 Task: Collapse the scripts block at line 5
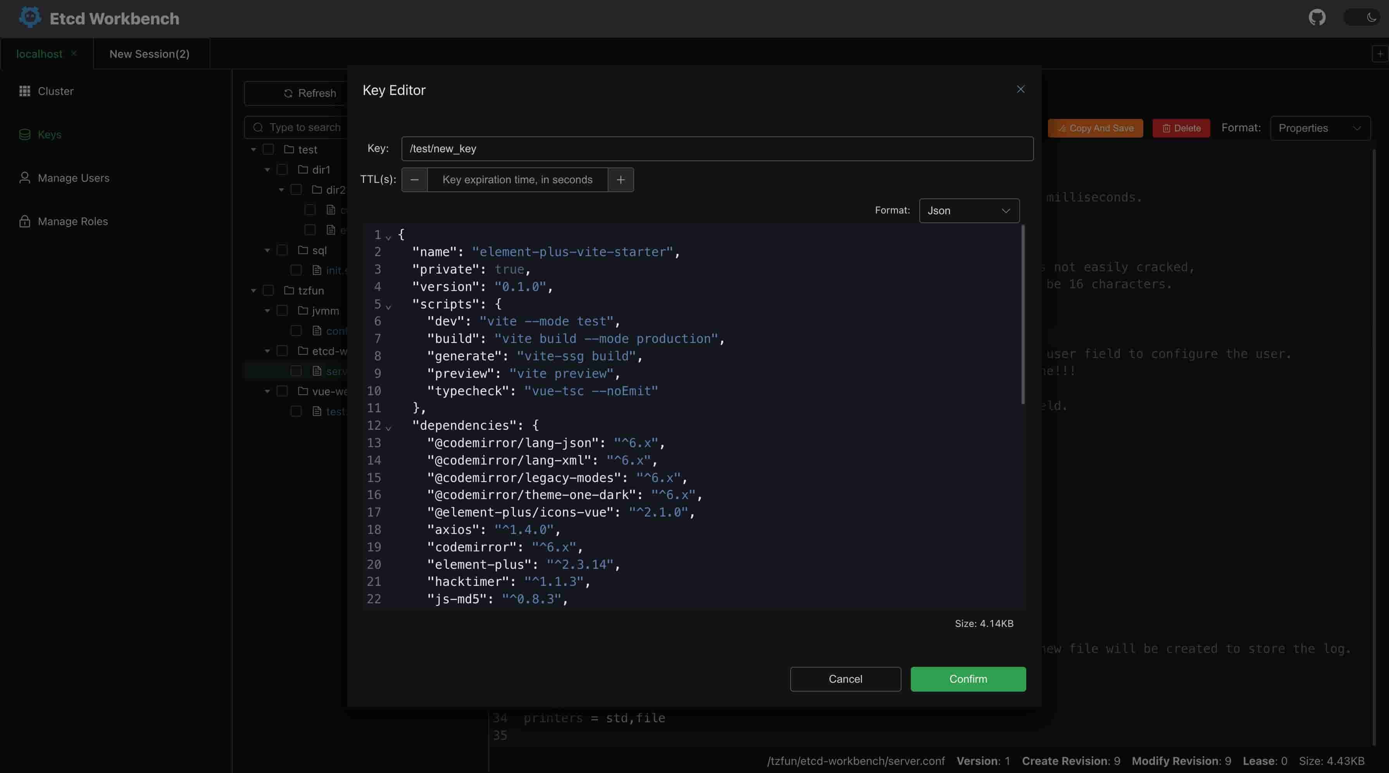388,306
